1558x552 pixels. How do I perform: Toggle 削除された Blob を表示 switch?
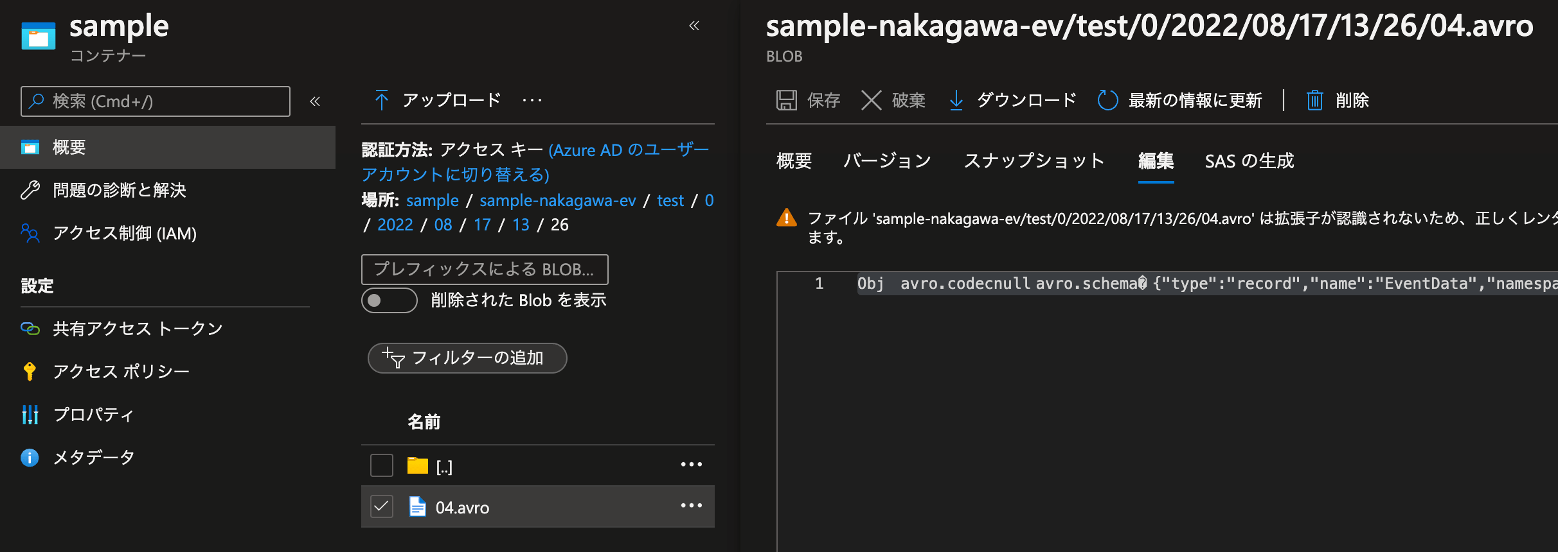click(389, 300)
